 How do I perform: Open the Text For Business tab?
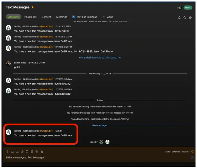click(87, 17)
